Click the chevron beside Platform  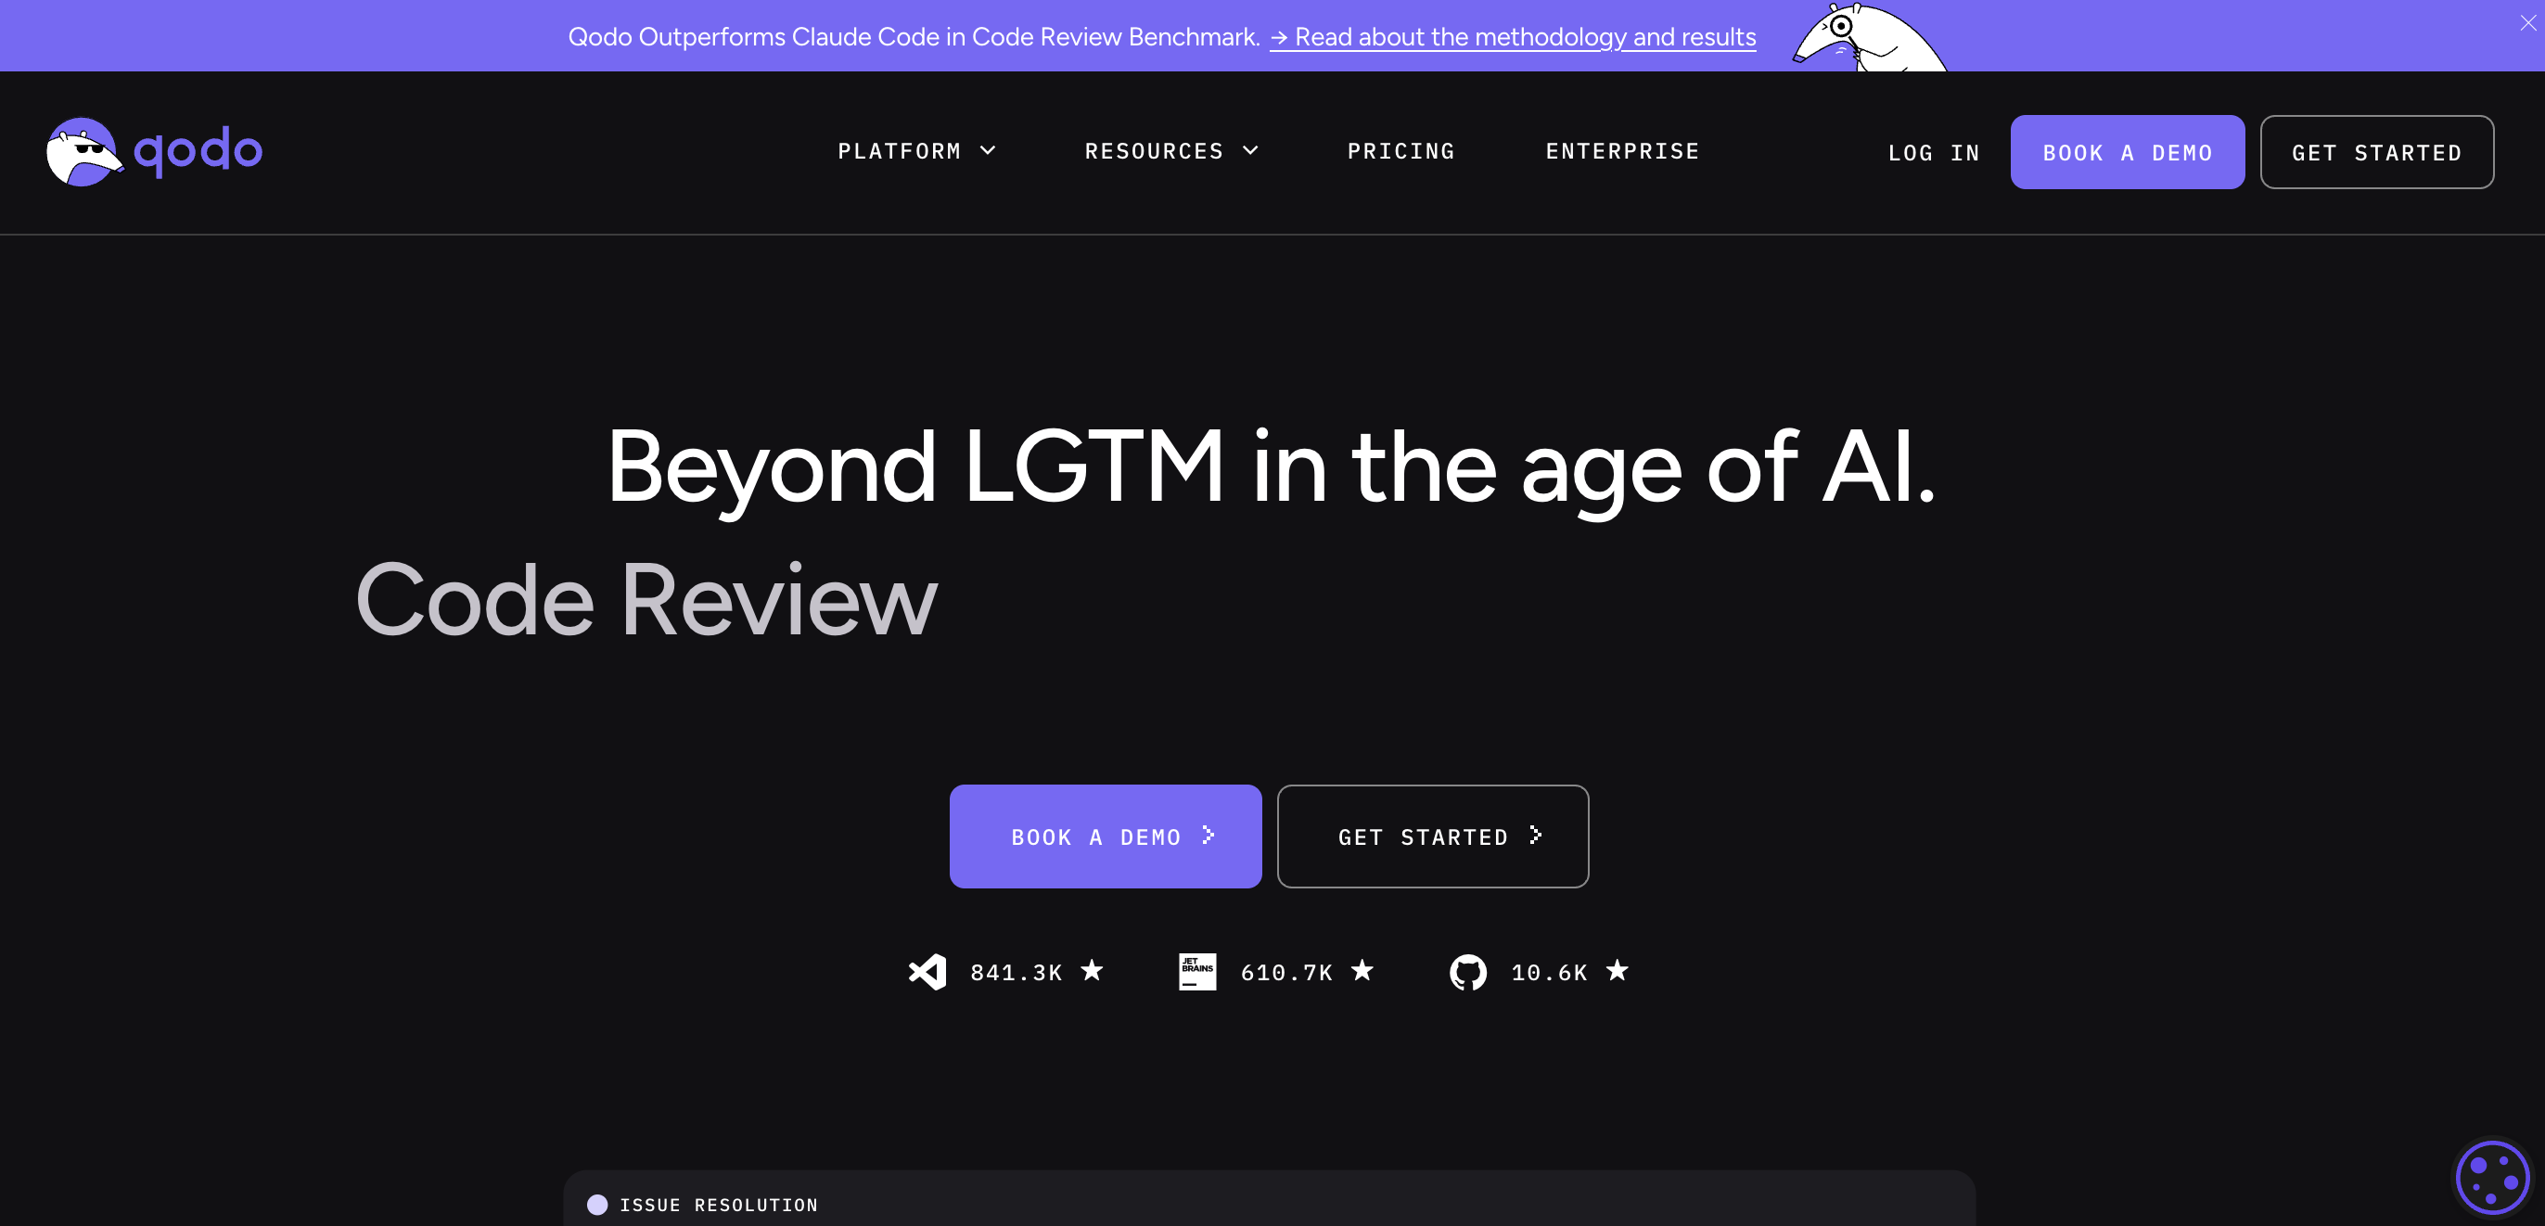pos(988,150)
